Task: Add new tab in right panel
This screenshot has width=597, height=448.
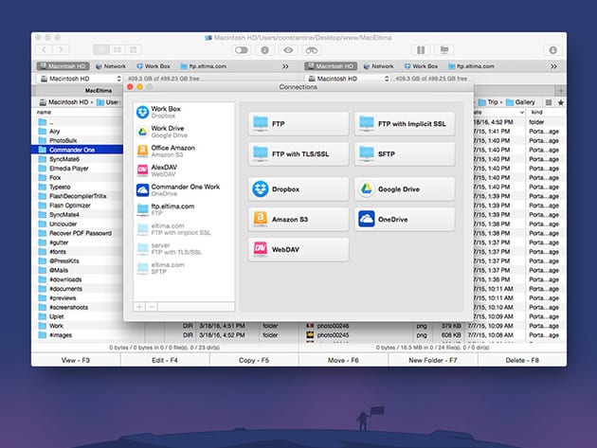Action: click(560, 91)
